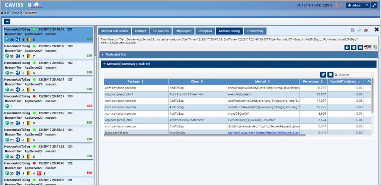Screen dimensions: 381x186
Task: Click the purple document report icon
Action: tap(352, 30)
